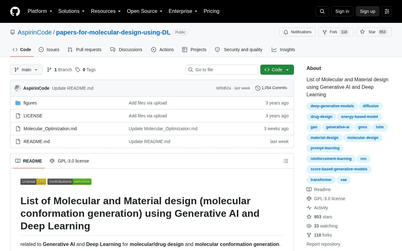Click the commit history clock icon

click(x=258, y=88)
